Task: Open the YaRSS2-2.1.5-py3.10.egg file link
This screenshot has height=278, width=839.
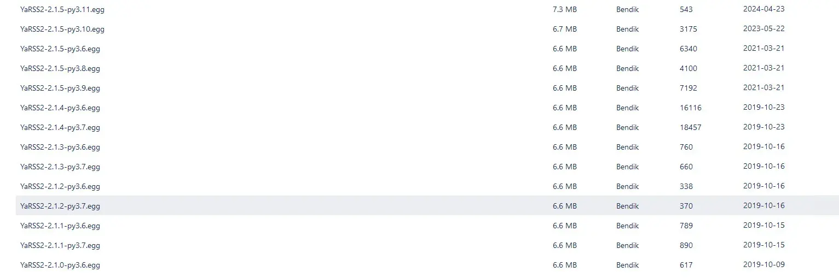Action: coord(62,29)
